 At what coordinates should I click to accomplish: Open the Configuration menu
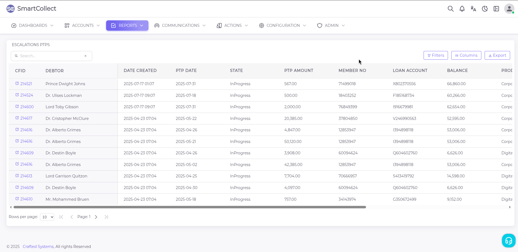point(282,25)
